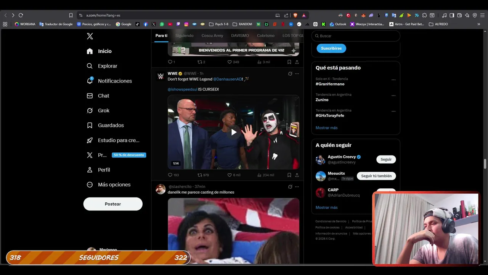Open Estudio para creadores in the sidebar

(113, 140)
